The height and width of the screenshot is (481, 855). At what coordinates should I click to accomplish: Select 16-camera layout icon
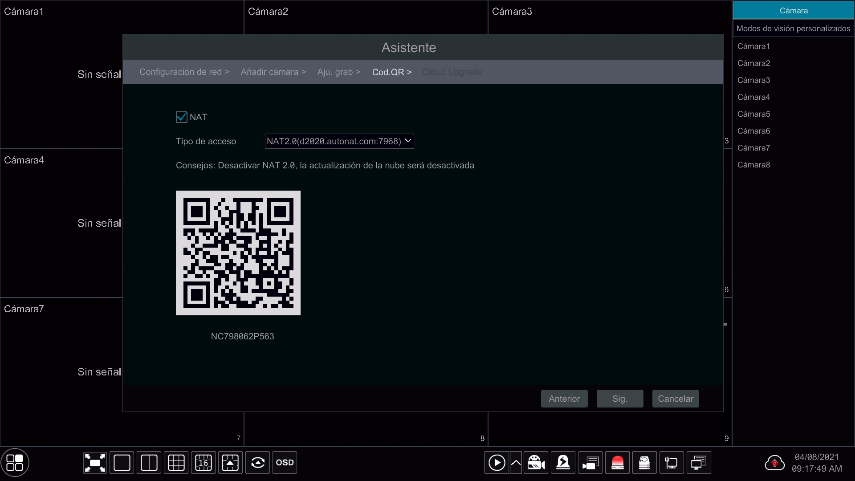click(x=204, y=463)
